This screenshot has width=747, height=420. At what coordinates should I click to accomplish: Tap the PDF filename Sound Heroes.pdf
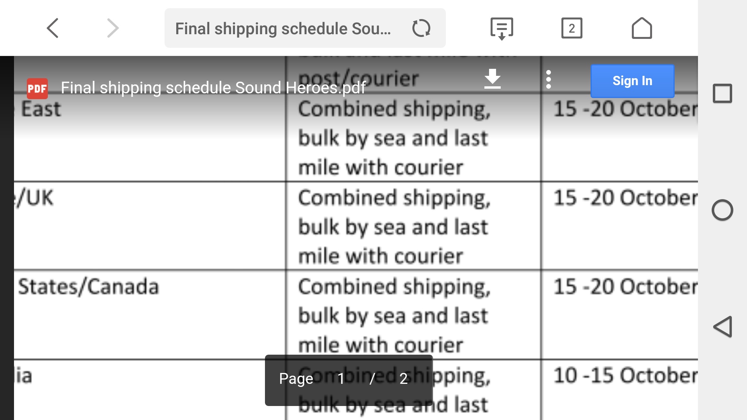tap(213, 88)
